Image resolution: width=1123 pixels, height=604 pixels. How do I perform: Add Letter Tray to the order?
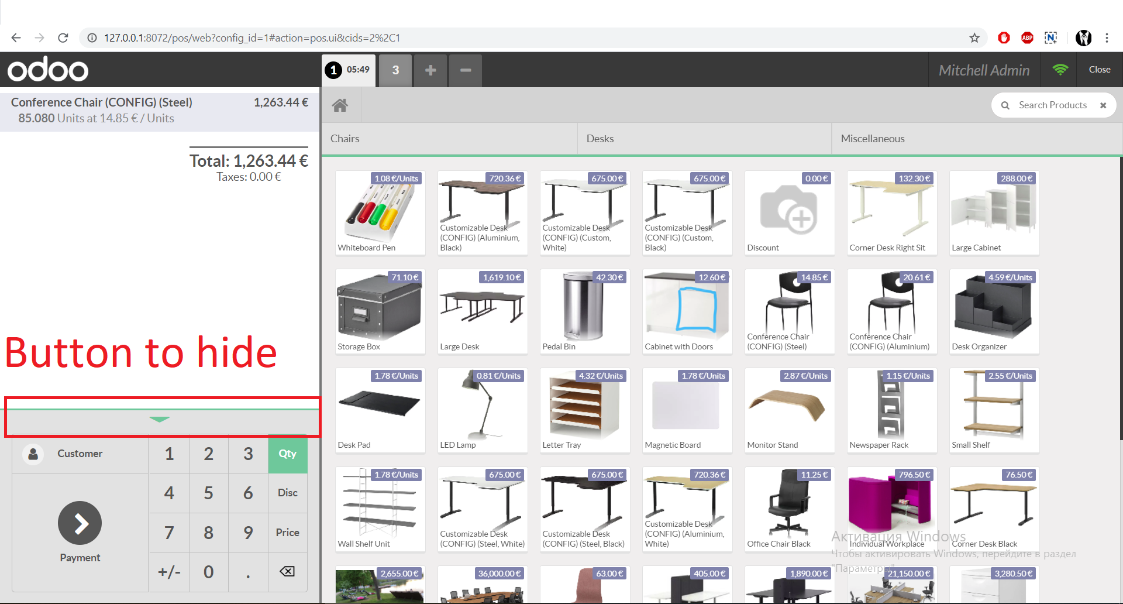coord(585,410)
